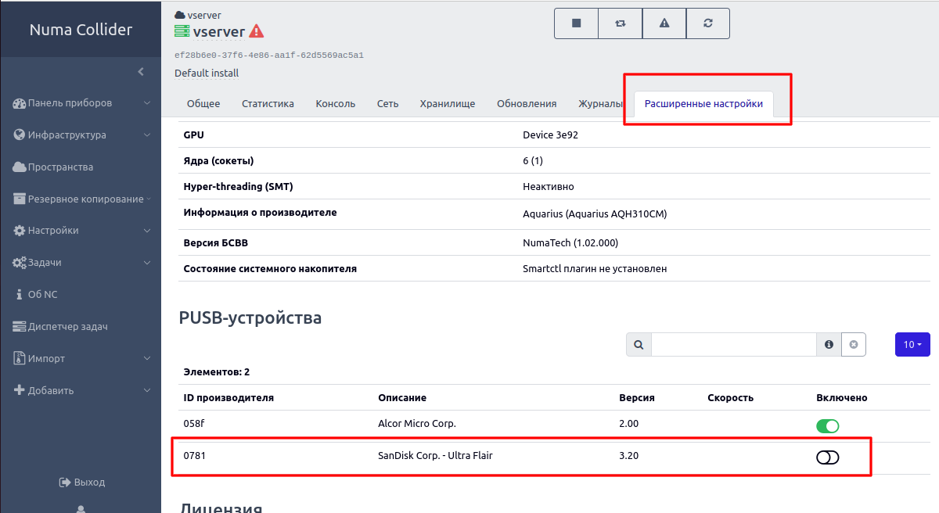939x513 pixels.
Task: Click the stop VM icon
Action: 576,23
